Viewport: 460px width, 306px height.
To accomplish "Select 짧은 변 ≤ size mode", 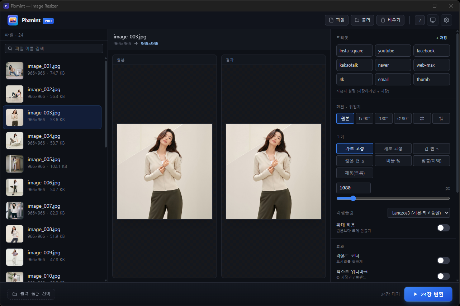I will click(x=355, y=161).
